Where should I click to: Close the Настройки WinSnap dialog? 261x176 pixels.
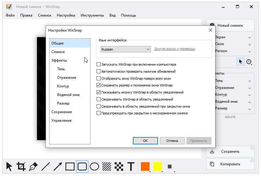point(211,30)
